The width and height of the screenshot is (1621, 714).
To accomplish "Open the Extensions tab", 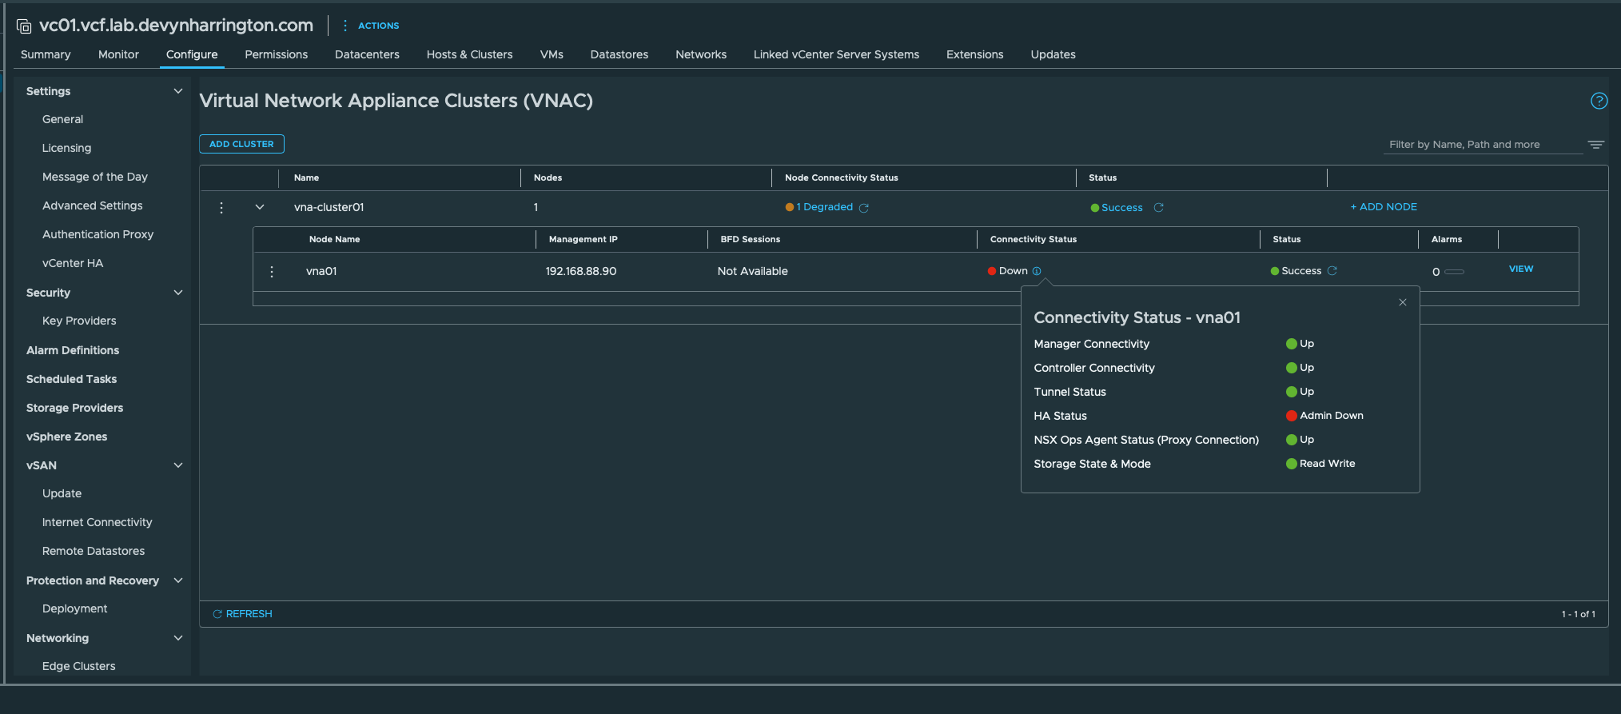I will click(974, 54).
